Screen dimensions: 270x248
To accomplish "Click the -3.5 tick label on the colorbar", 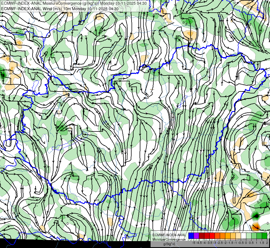I will point(209,243).
